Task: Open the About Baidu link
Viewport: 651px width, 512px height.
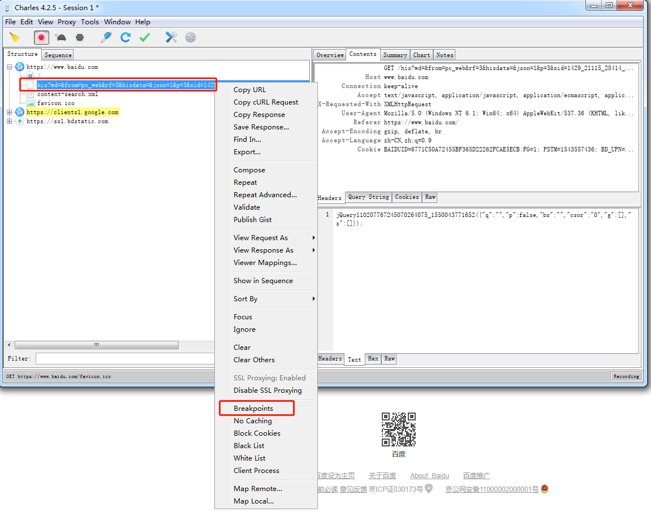Action: click(x=429, y=475)
